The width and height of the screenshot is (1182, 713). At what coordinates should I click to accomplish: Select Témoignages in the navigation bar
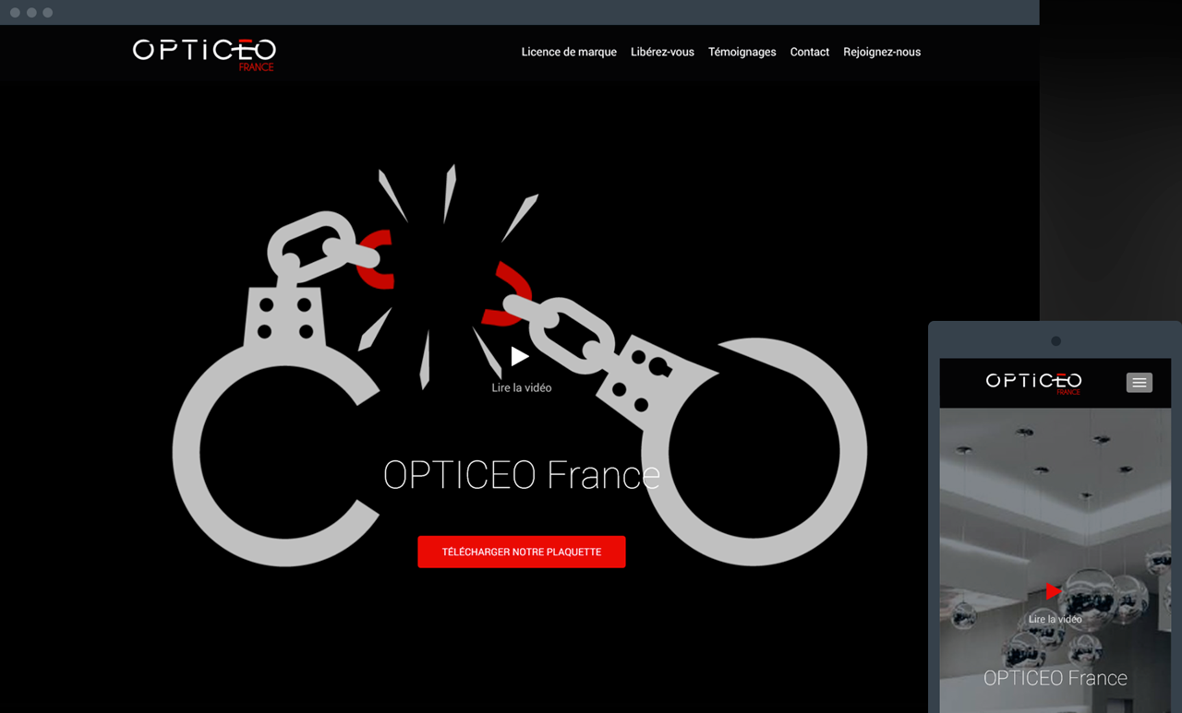click(x=742, y=53)
